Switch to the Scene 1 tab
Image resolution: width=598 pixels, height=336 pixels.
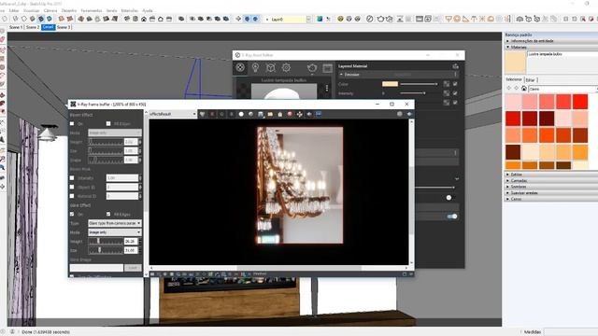pyautogui.click(x=16, y=27)
